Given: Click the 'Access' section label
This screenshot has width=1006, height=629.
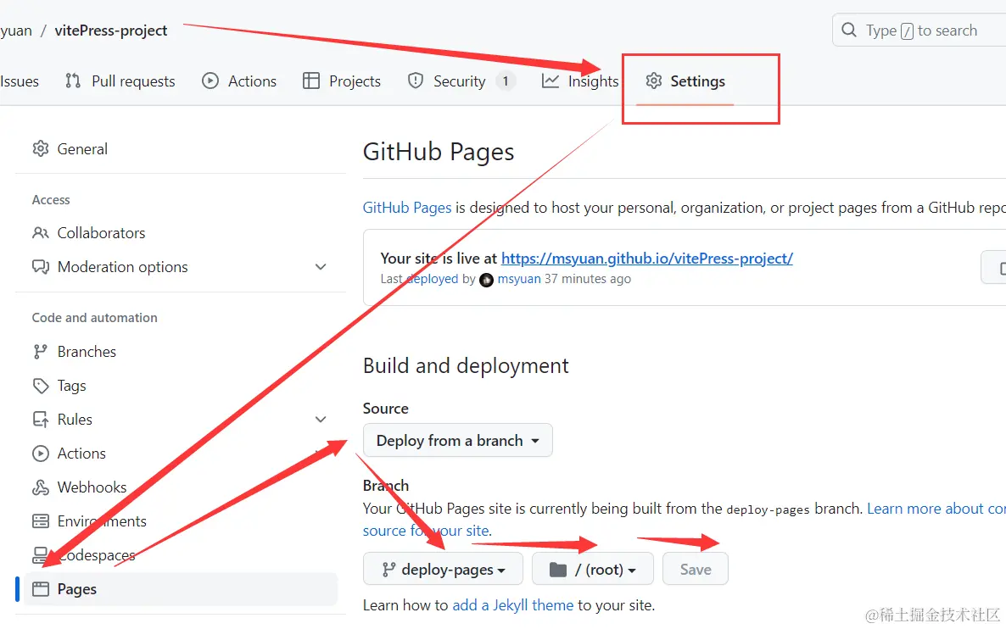Looking at the screenshot, I should pyautogui.click(x=51, y=199).
